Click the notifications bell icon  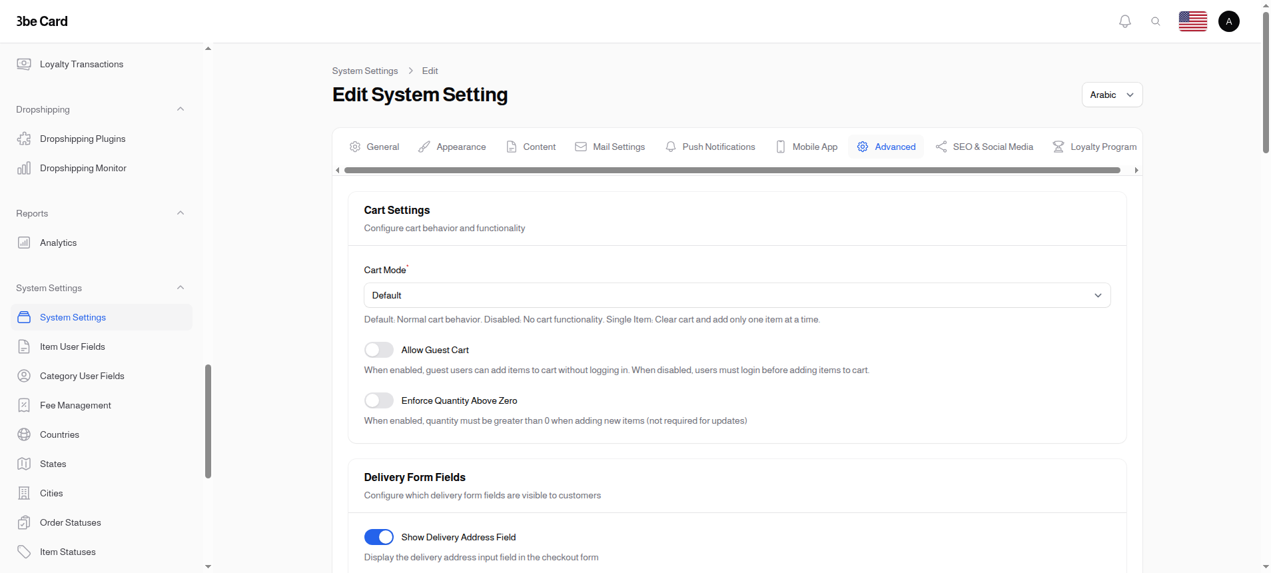pyautogui.click(x=1124, y=21)
